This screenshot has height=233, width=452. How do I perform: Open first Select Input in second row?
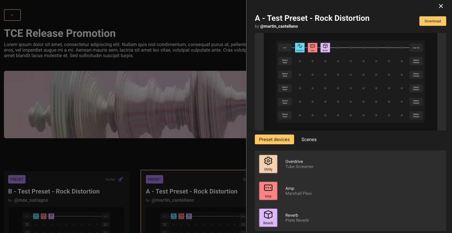pyautogui.click(x=285, y=61)
